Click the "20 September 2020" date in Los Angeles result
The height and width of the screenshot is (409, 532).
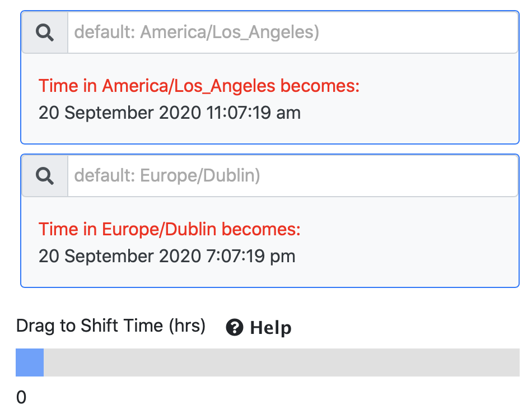[x=119, y=113]
